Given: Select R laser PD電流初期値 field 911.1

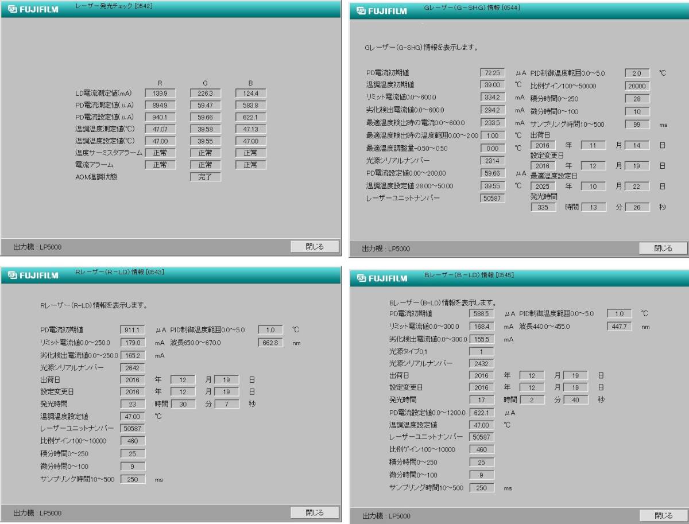Looking at the screenshot, I should [133, 330].
